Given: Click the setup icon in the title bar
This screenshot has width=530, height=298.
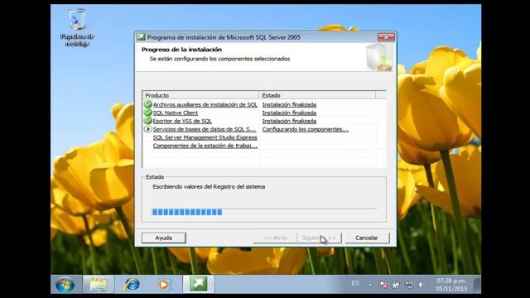Looking at the screenshot, I should pos(141,36).
